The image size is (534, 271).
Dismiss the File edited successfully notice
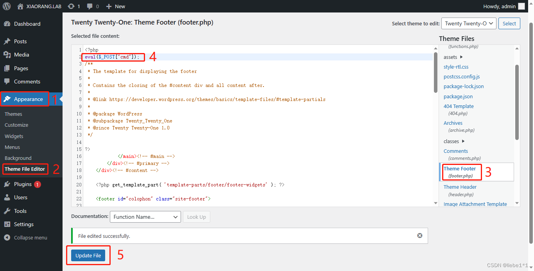420,236
